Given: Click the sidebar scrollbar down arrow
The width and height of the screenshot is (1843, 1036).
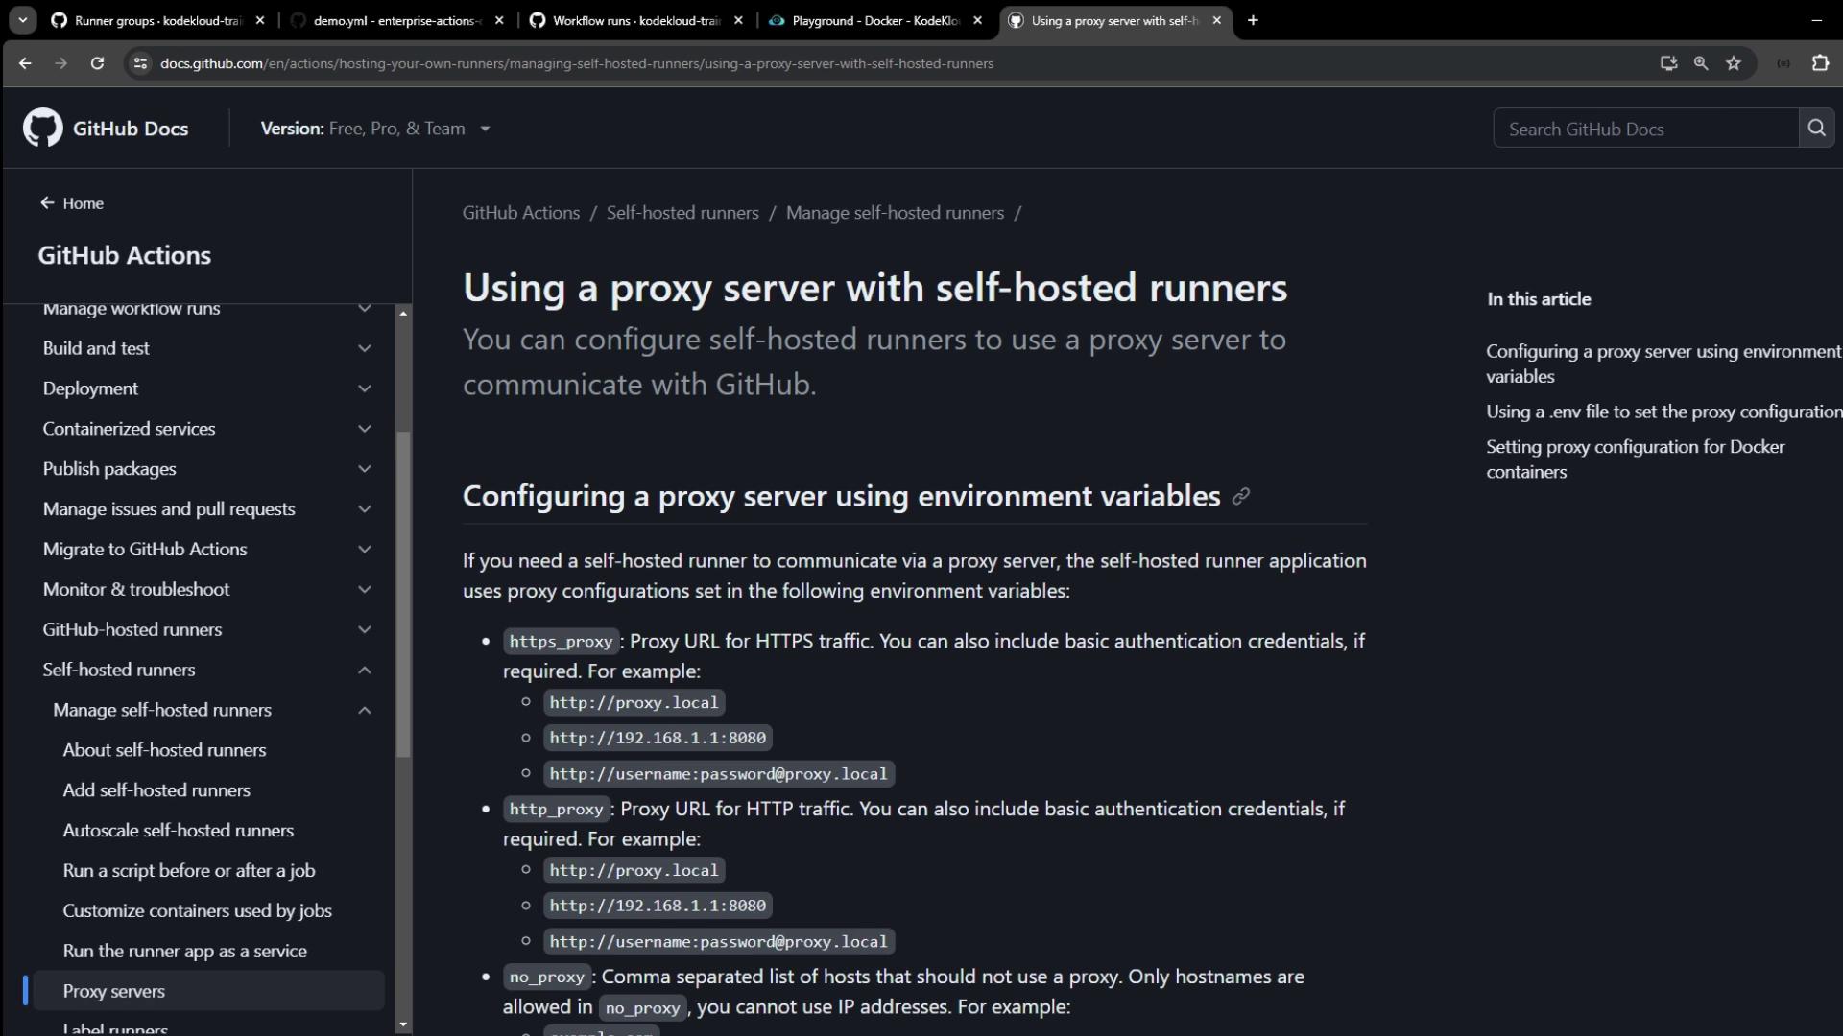Looking at the screenshot, I should [x=403, y=1024].
